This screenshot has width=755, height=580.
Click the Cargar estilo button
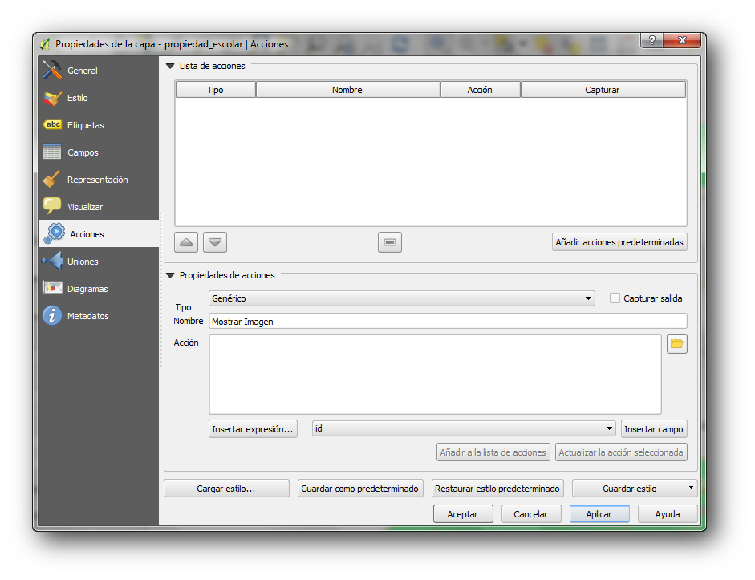(226, 489)
